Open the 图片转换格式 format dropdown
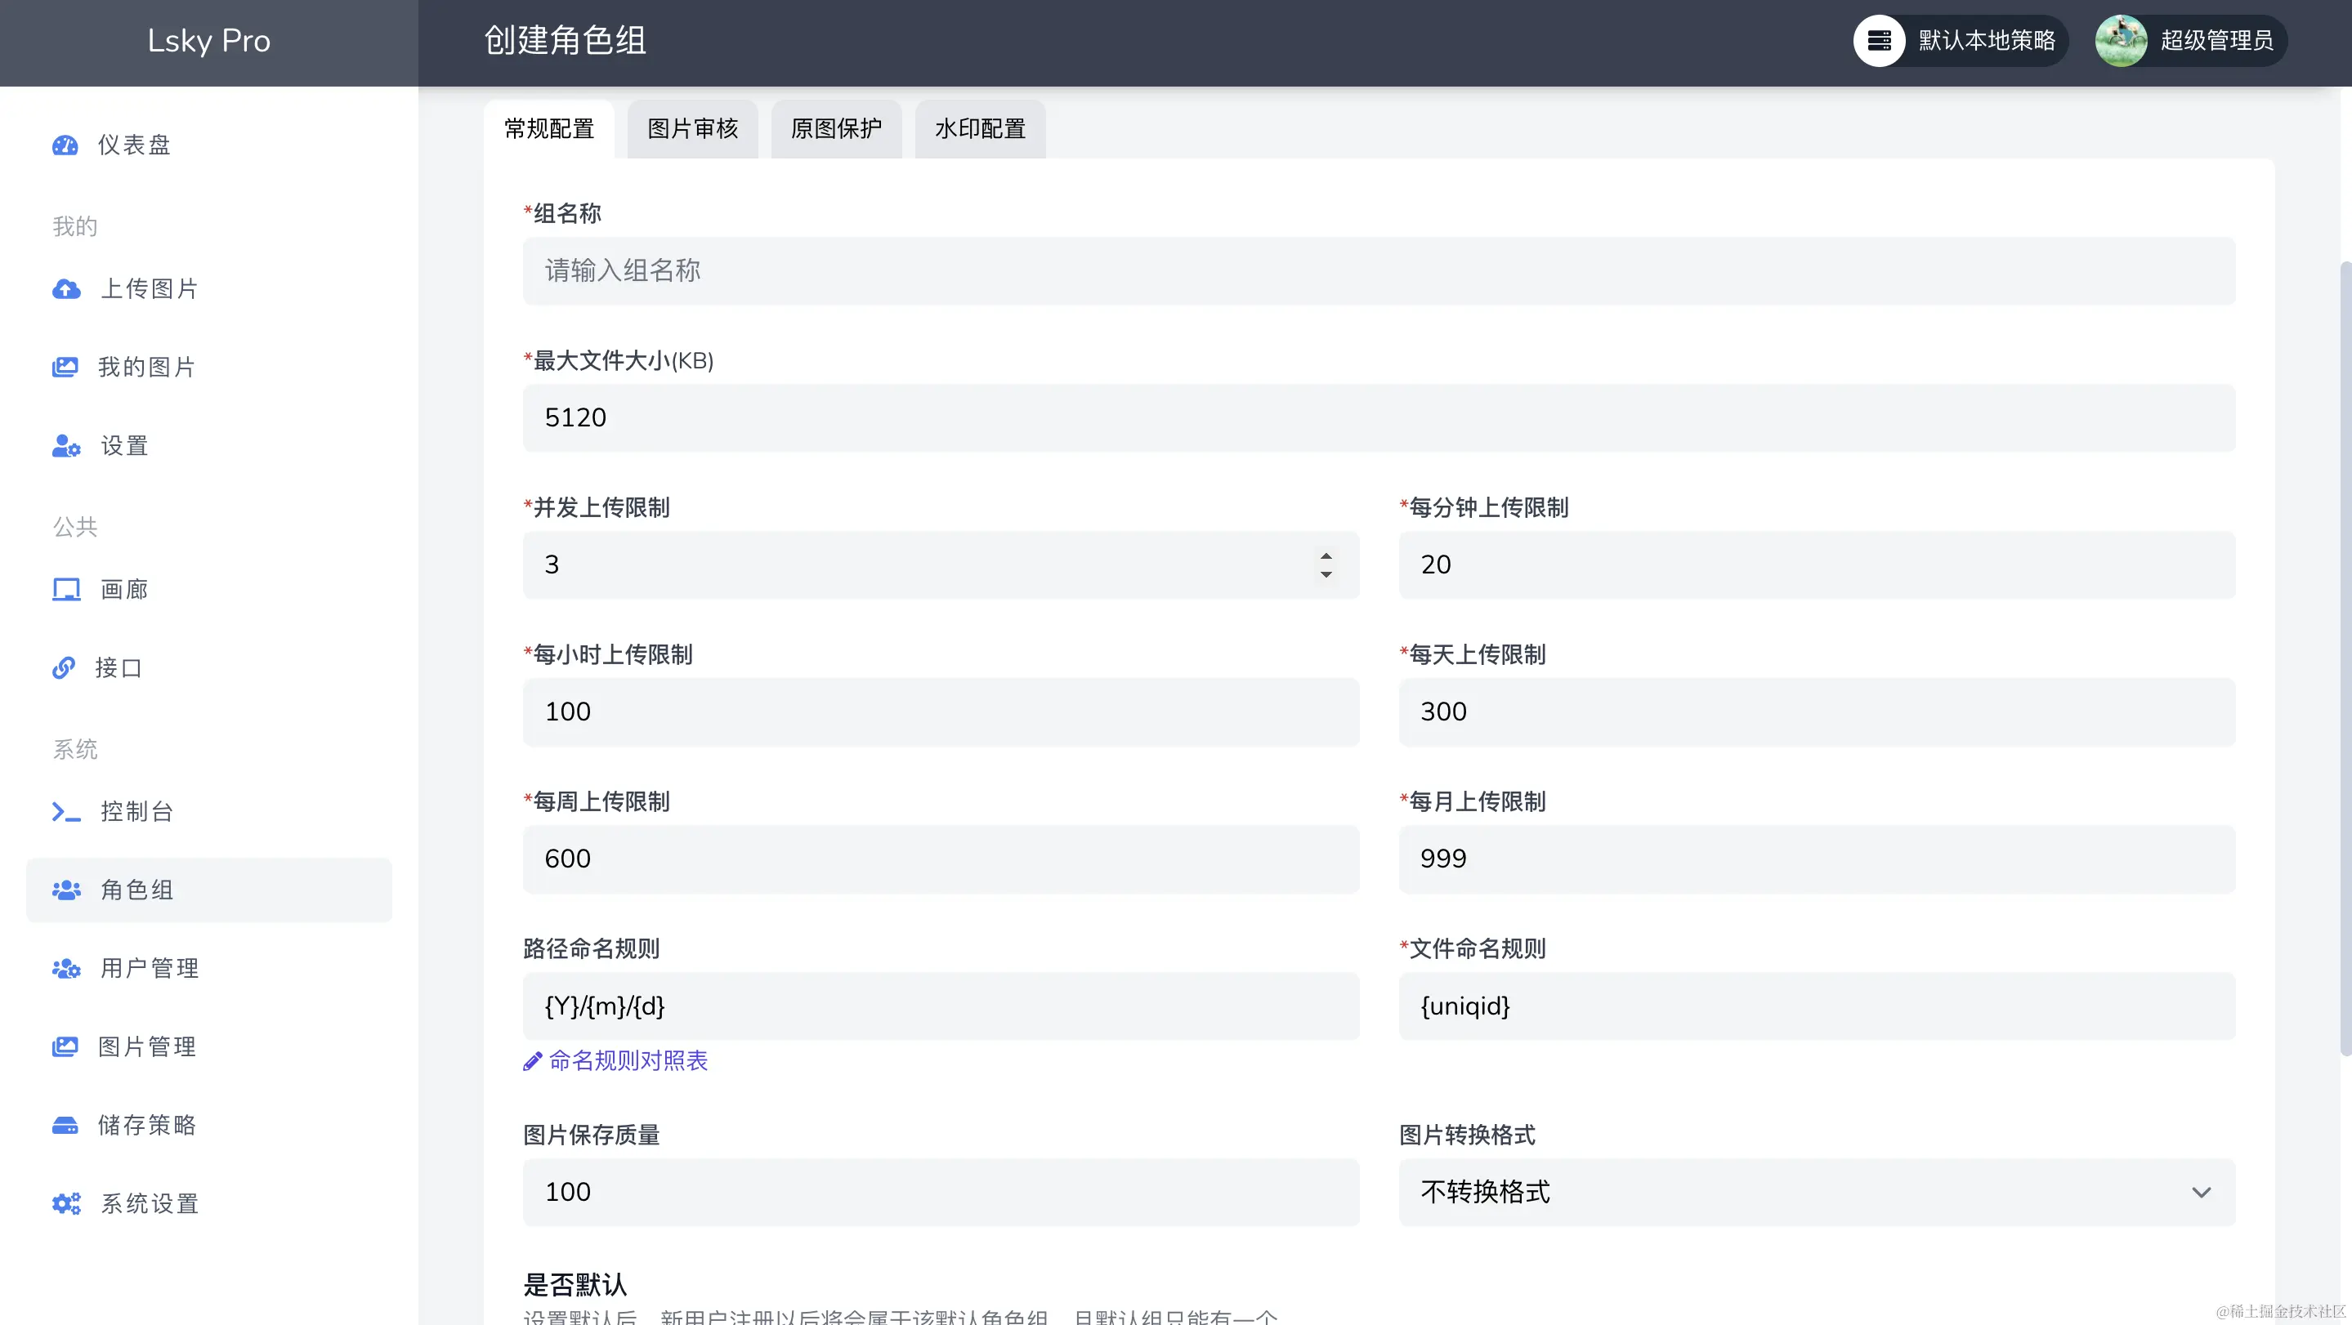Image resolution: width=2352 pixels, height=1325 pixels. (x=1815, y=1192)
